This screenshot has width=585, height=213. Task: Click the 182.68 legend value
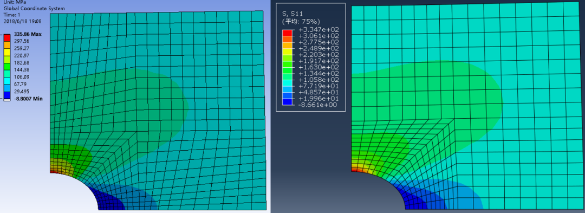click(22, 63)
